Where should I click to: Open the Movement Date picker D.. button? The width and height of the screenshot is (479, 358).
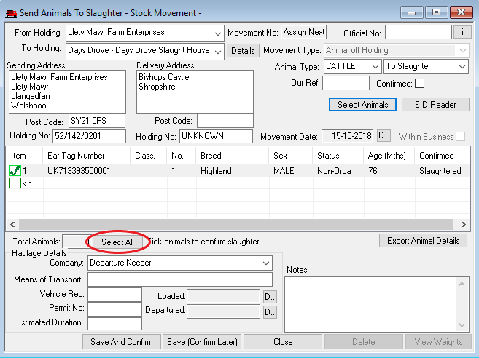pos(383,135)
